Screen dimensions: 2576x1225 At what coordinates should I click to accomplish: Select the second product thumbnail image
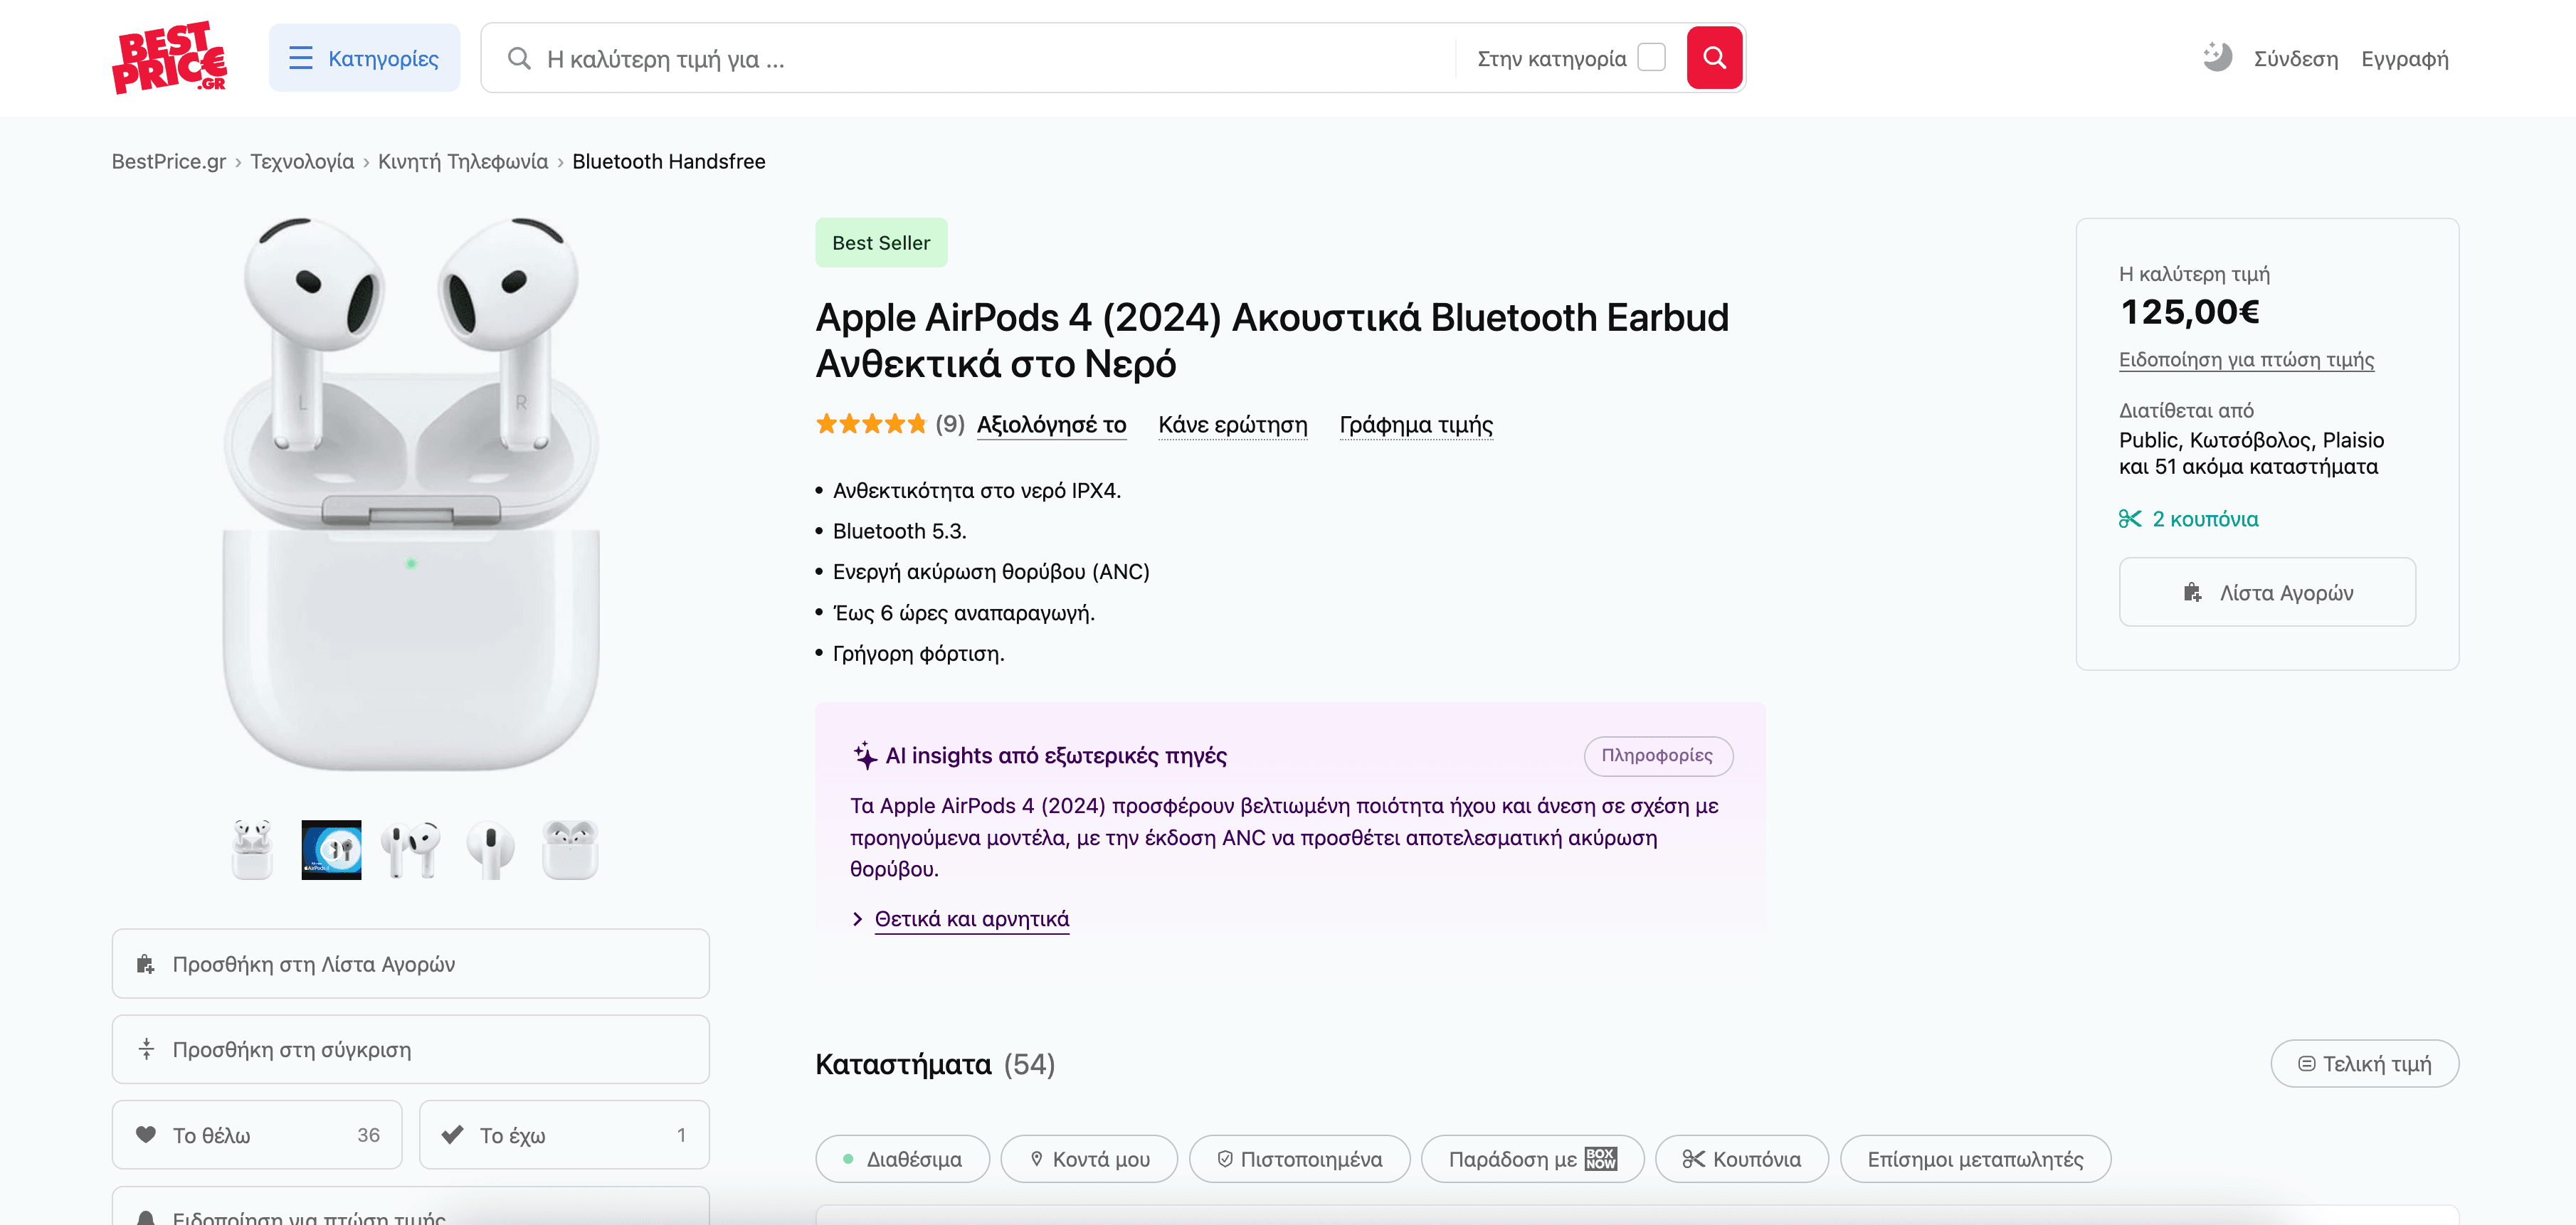click(x=331, y=850)
